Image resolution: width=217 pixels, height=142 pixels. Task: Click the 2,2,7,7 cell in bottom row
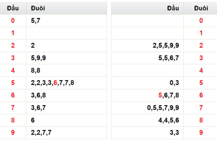[x=66, y=133]
